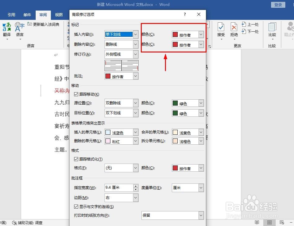
Task: Open the 插入内容 style dropdown
Action: pos(135,34)
